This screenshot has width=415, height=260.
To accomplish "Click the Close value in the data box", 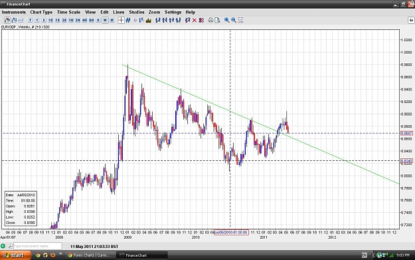I will [x=30, y=223].
